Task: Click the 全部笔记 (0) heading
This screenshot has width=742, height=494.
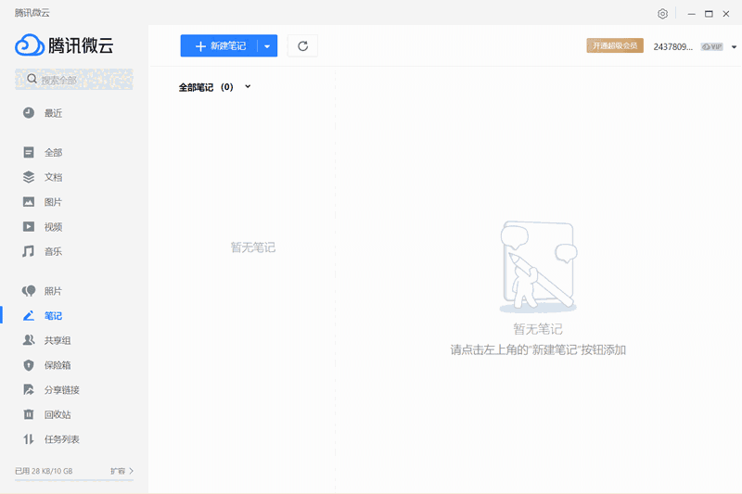Action: click(x=206, y=87)
